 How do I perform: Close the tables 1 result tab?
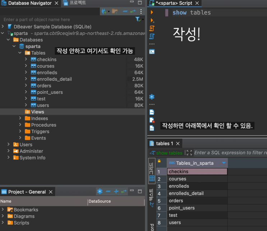(x=178, y=144)
